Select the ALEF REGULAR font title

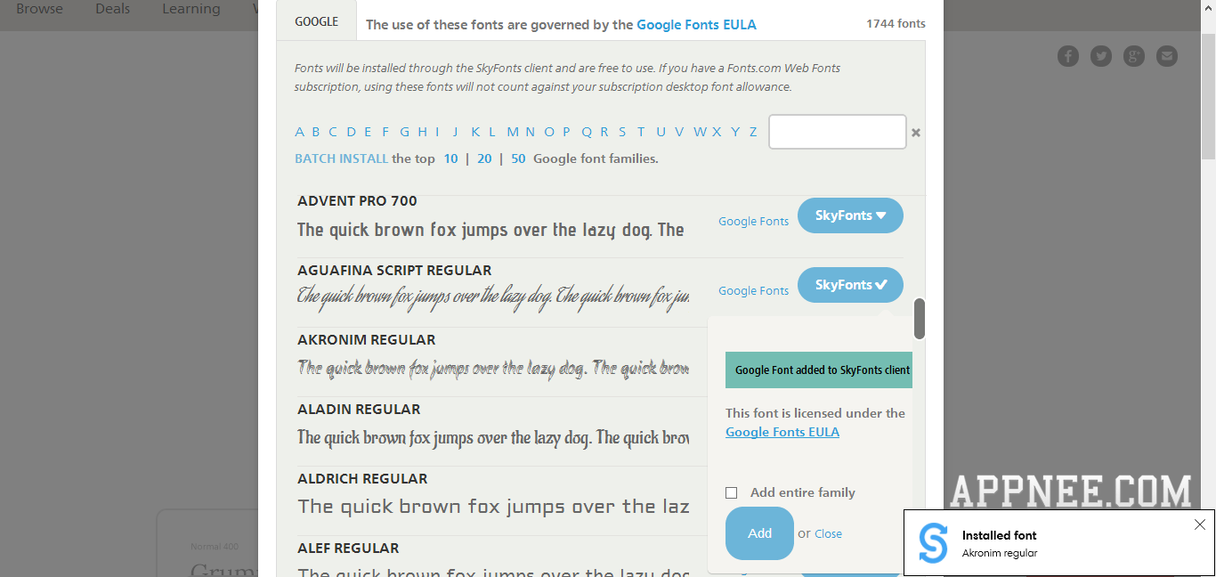pos(348,548)
